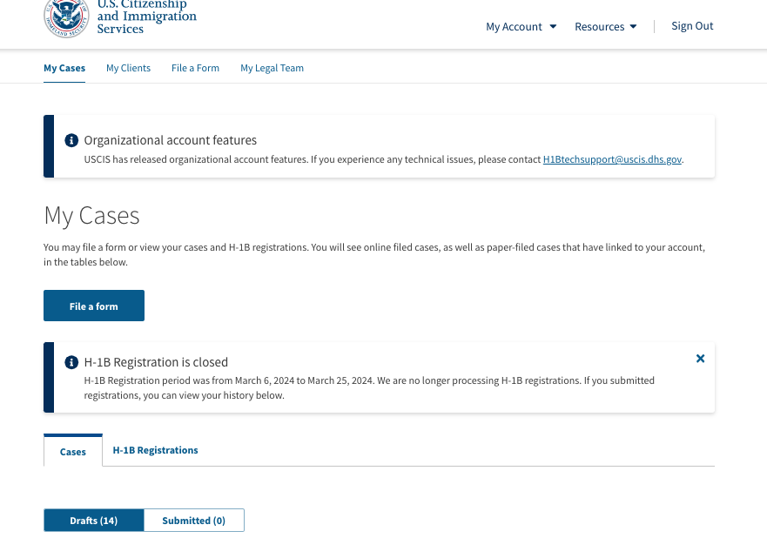Select File a Form in navigation bar
This screenshot has width=767, height=538.
coord(195,68)
